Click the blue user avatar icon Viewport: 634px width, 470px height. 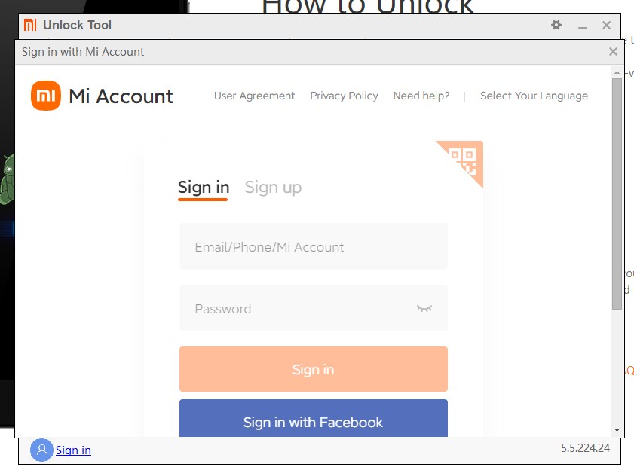click(x=41, y=450)
